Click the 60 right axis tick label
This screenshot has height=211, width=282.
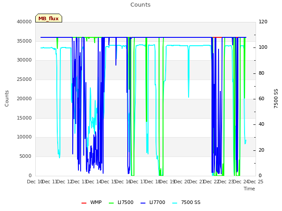[x=261, y=98]
